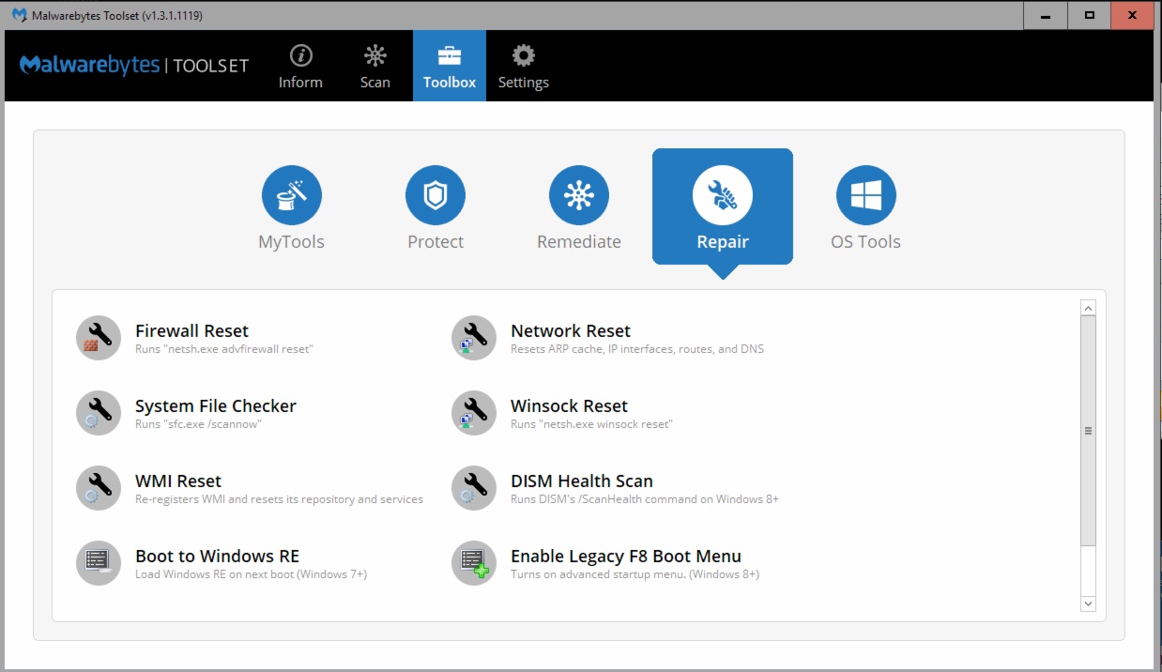Go to the Inform tab
The height and width of the screenshot is (672, 1162).
[300, 67]
